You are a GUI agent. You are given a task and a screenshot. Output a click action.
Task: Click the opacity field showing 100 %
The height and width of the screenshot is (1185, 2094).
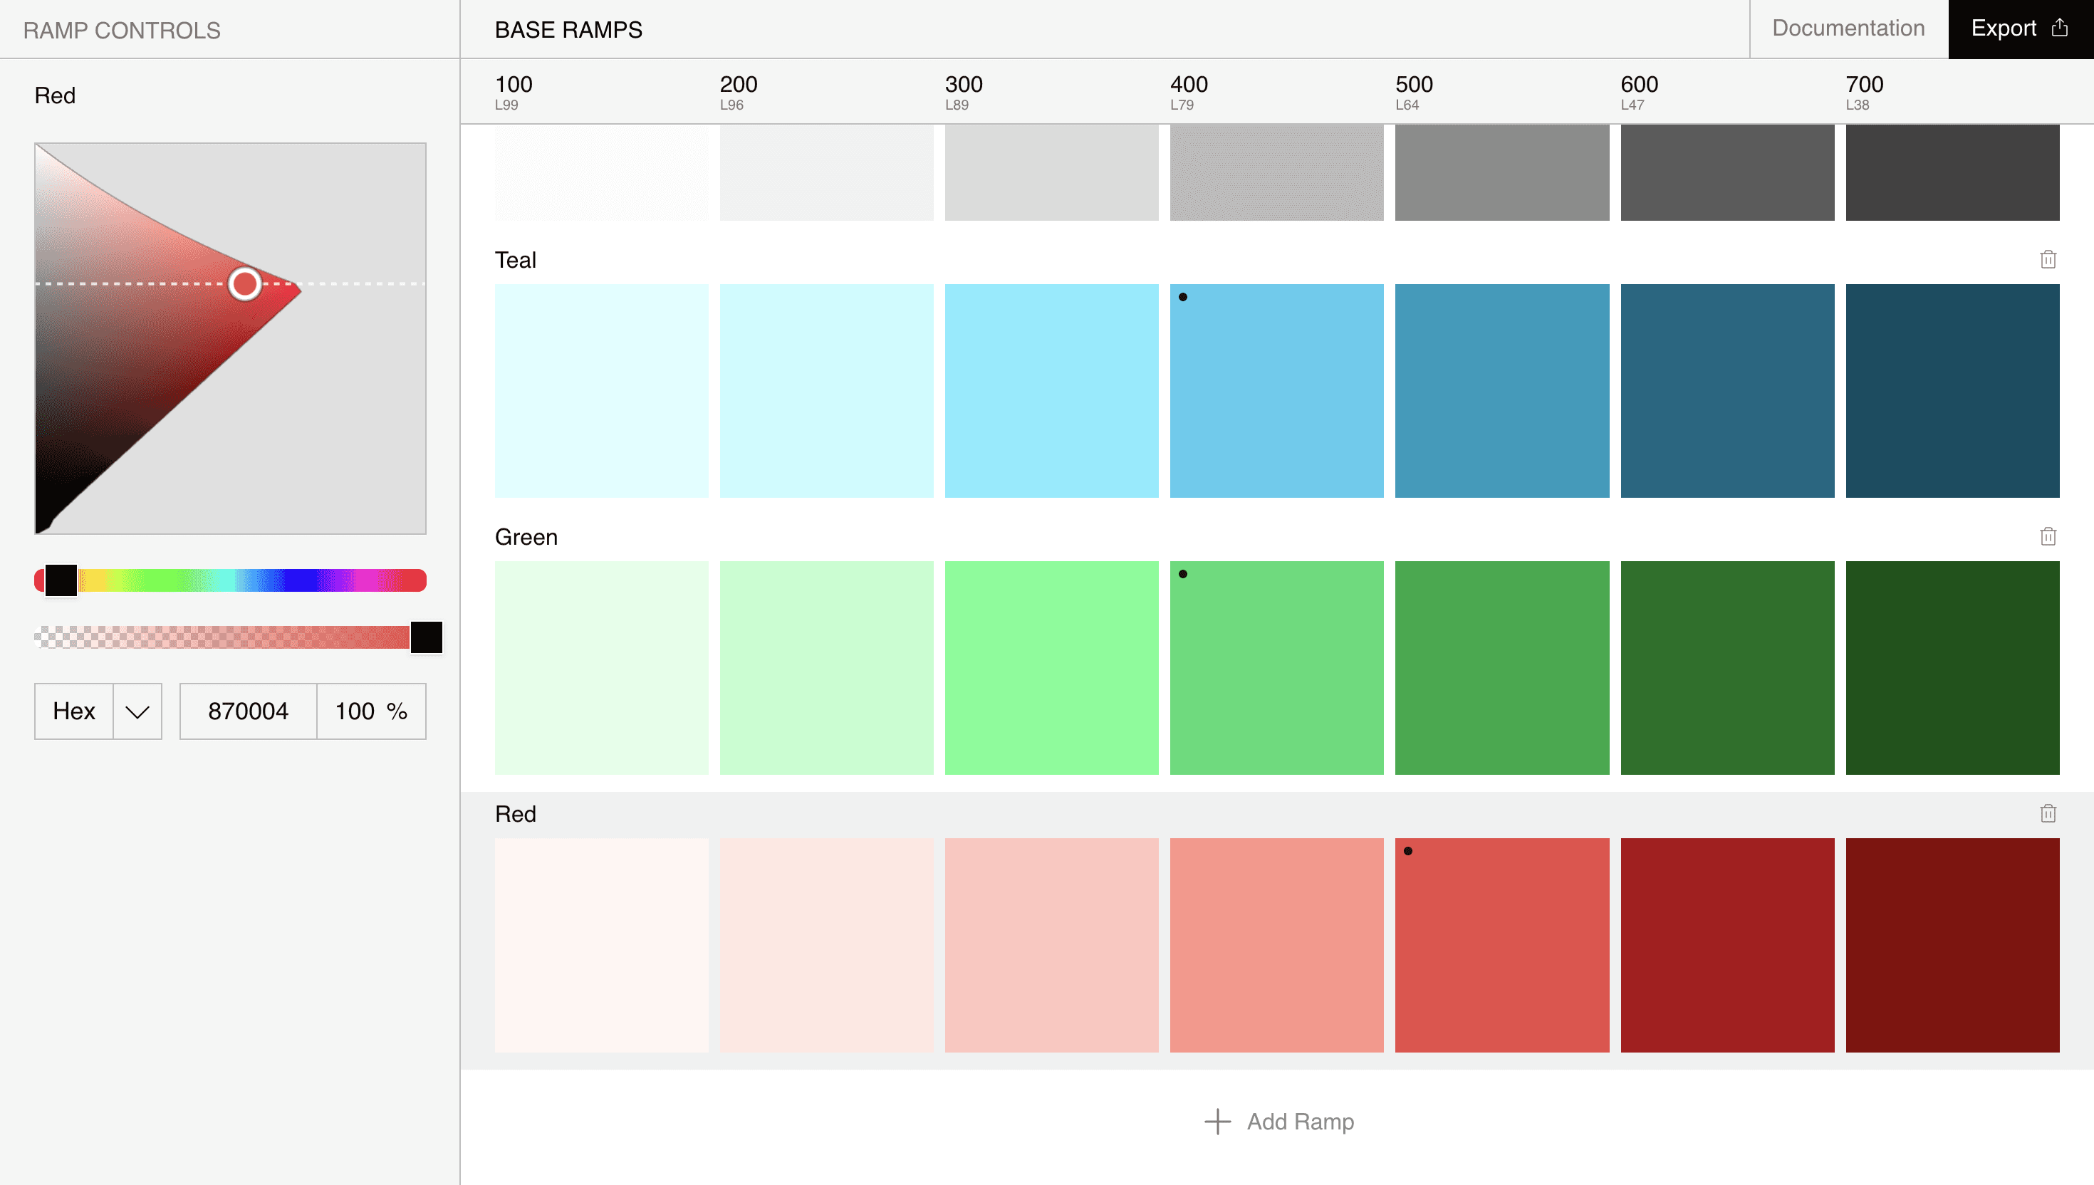pos(371,711)
